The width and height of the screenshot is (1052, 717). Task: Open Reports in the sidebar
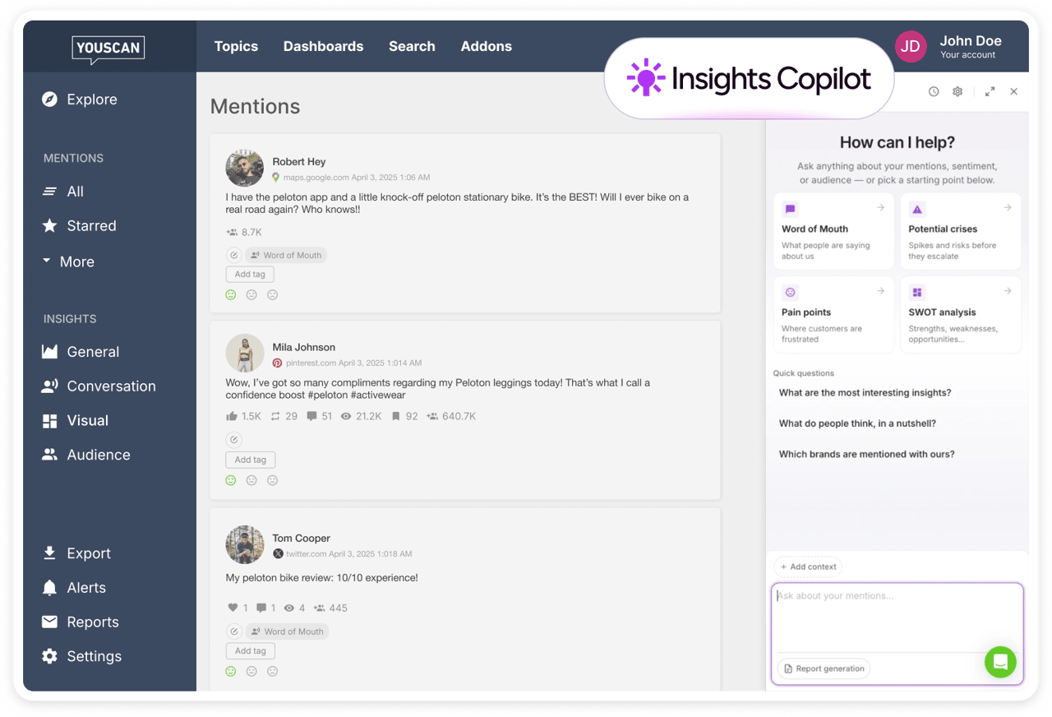(81, 622)
